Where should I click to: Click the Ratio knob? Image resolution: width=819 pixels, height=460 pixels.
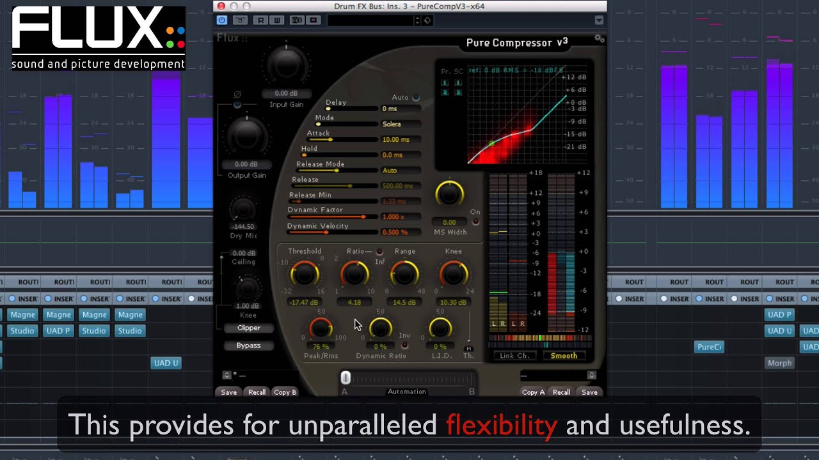tap(354, 275)
